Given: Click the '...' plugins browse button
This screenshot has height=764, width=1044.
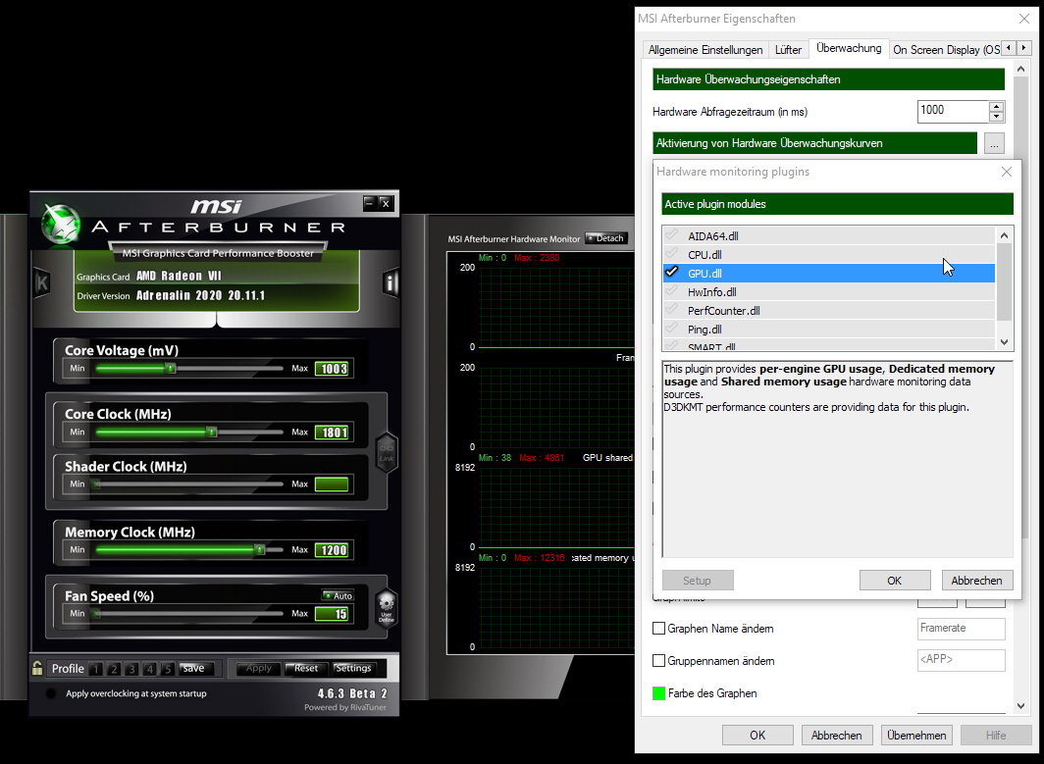Looking at the screenshot, I should [x=994, y=143].
